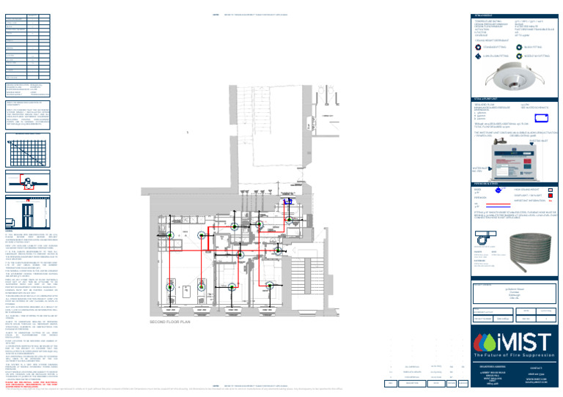563x397 pixels.
Task: Click the ceiling nozzle section detail diagram
Action: pyautogui.click(x=28, y=182)
